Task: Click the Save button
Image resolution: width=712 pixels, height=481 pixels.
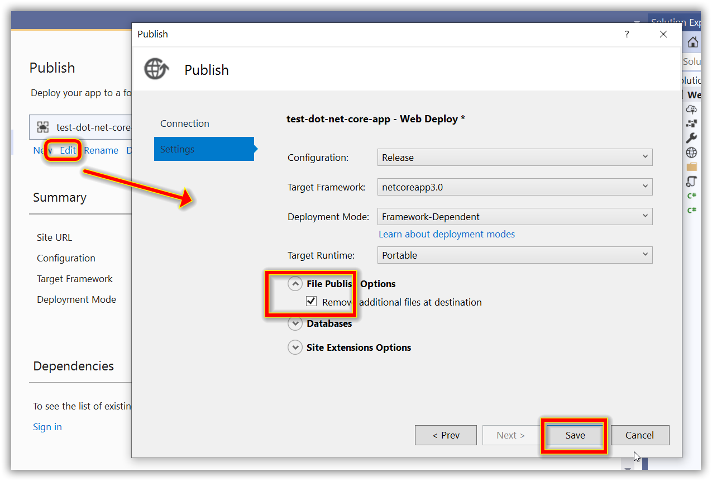Action: point(575,435)
